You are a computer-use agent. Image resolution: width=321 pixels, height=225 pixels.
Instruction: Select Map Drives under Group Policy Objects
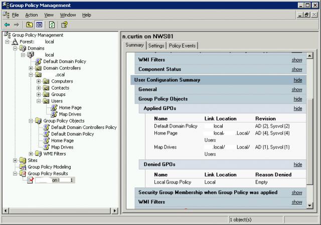point(62,147)
